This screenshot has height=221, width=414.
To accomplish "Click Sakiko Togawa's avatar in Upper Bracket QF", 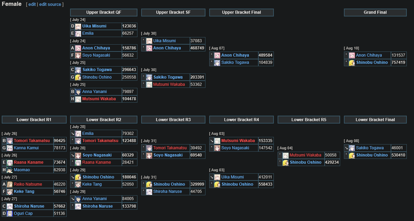I will [78, 70].
